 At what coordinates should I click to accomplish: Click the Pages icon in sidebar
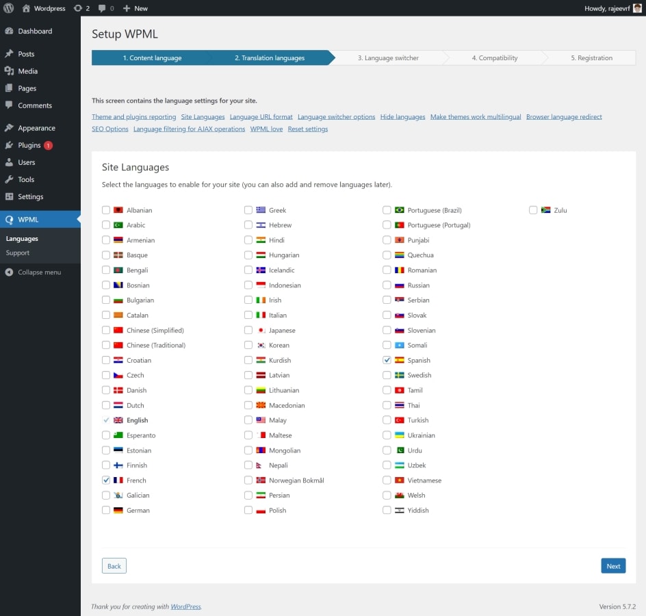pyautogui.click(x=9, y=88)
